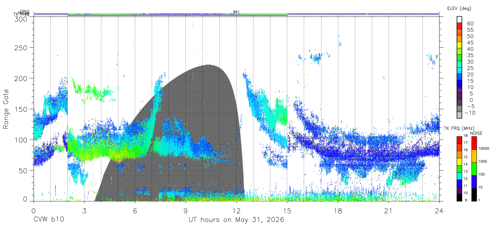This screenshot has height=228, width=494.
Task: Click the '250' range gate tick label
Action: tap(21, 47)
